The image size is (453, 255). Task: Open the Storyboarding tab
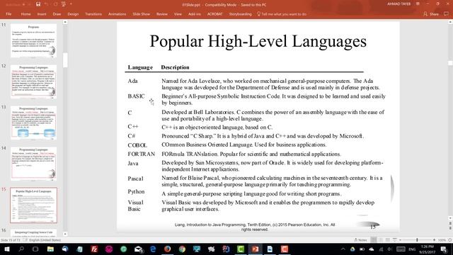[240, 14]
